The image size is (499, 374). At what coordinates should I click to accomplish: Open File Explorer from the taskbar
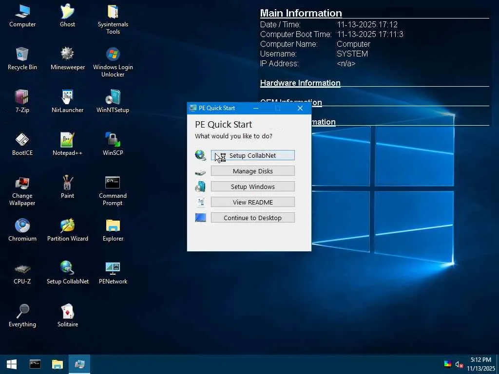pos(58,364)
